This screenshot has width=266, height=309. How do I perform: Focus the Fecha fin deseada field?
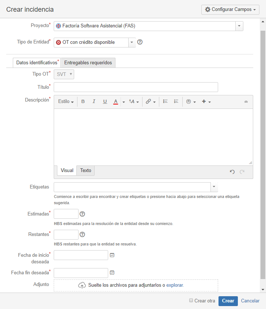[81, 273]
